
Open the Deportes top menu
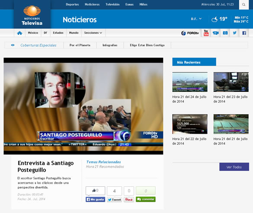[x=72, y=4]
